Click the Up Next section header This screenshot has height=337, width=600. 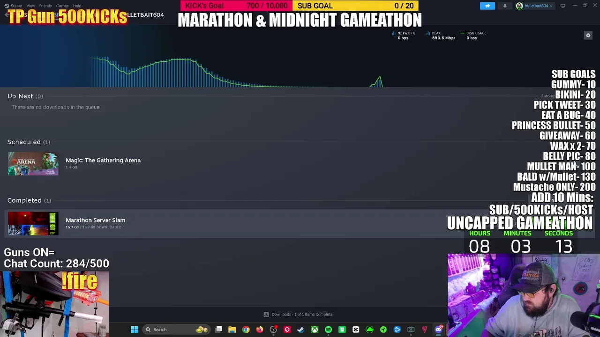pyautogui.click(x=25, y=96)
